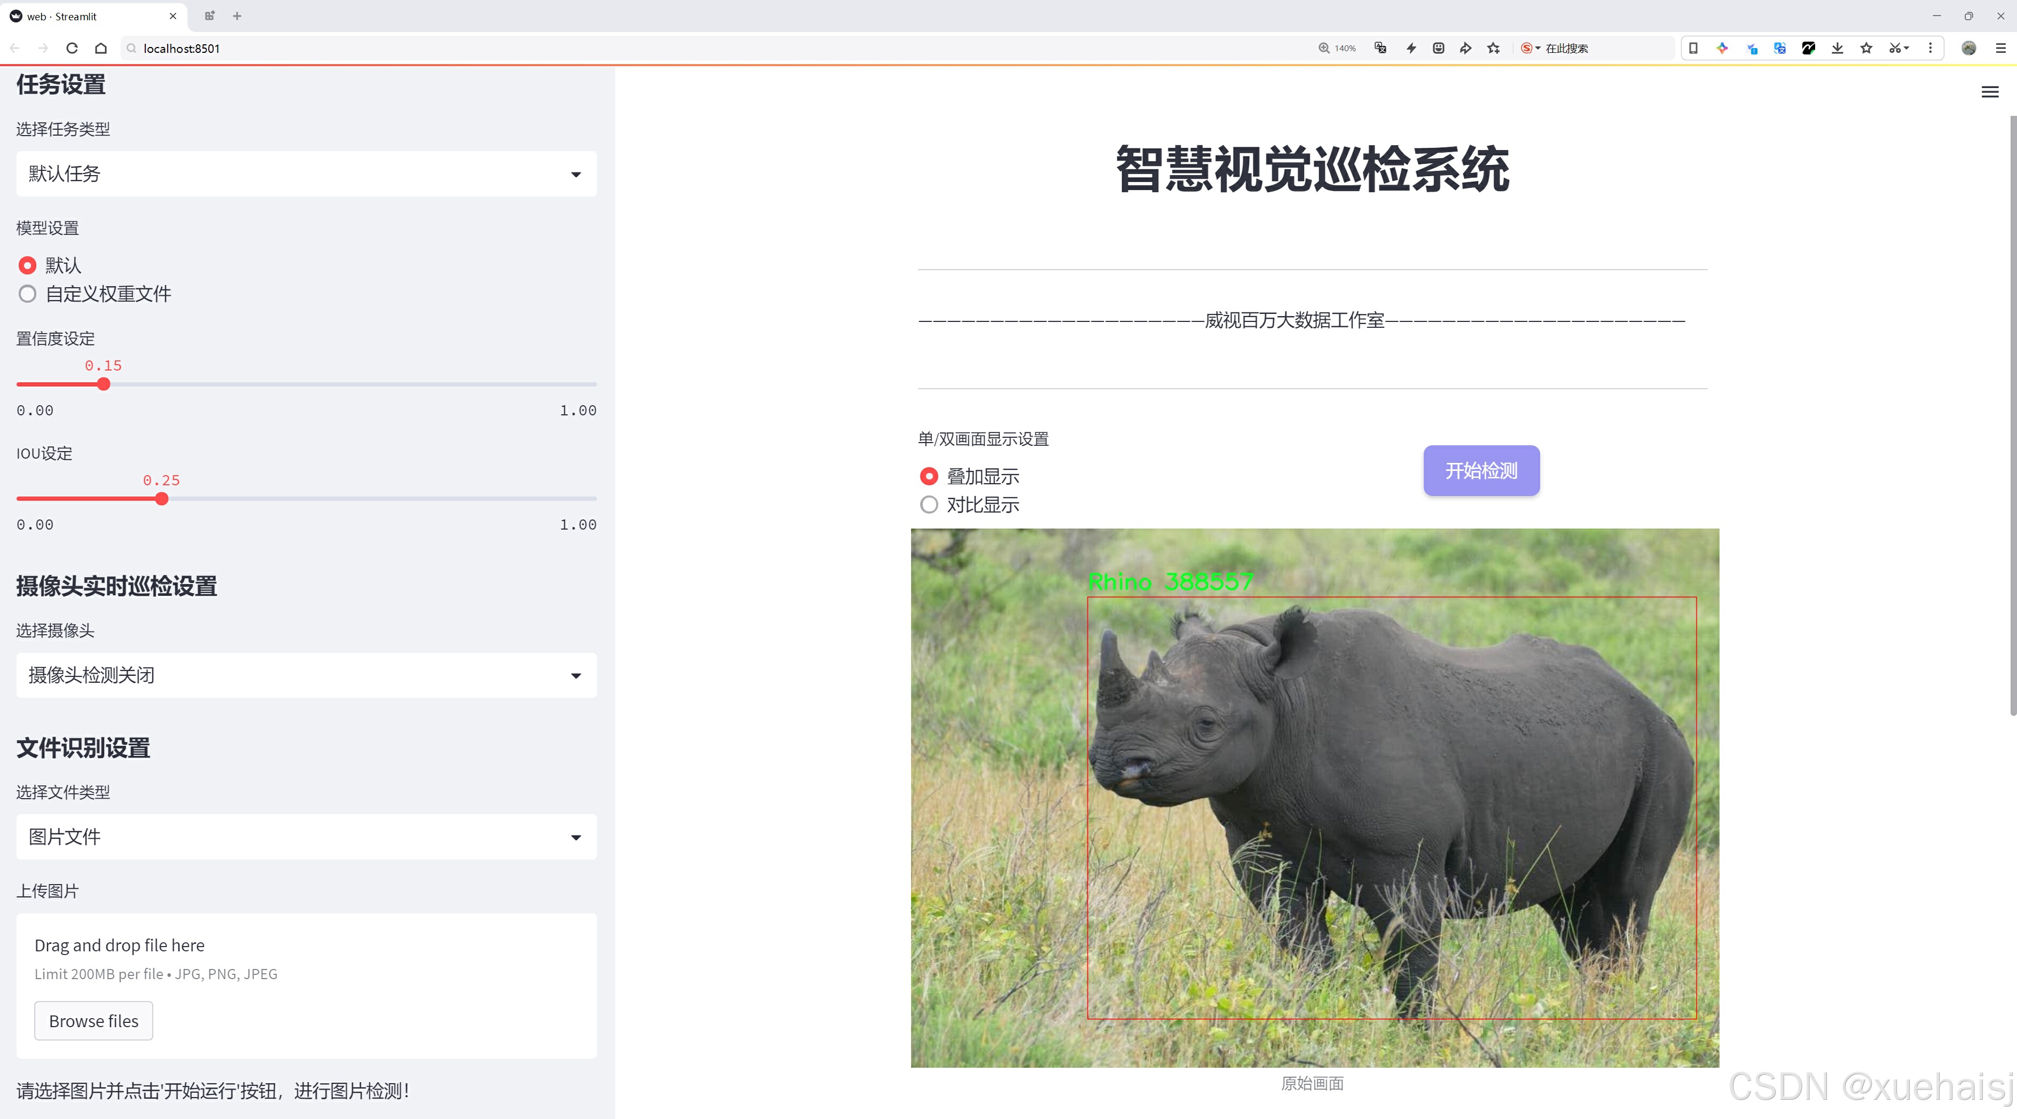2017x1119 pixels.
Task: Click the translate page icon in address bar
Action: [1380, 49]
